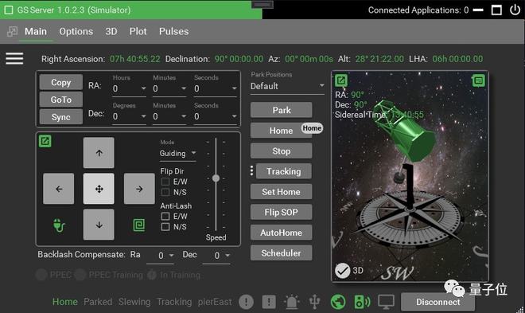Enable Anti-Lash N/S checkbox

pyautogui.click(x=165, y=227)
